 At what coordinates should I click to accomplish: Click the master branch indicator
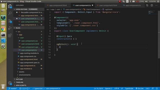pyautogui.click(x=13, y=88)
